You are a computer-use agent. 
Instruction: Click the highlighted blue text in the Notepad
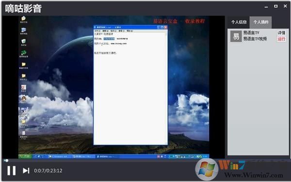click(x=109, y=39)
